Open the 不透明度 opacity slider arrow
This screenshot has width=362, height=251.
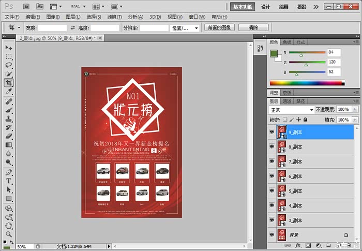[354, 110]
